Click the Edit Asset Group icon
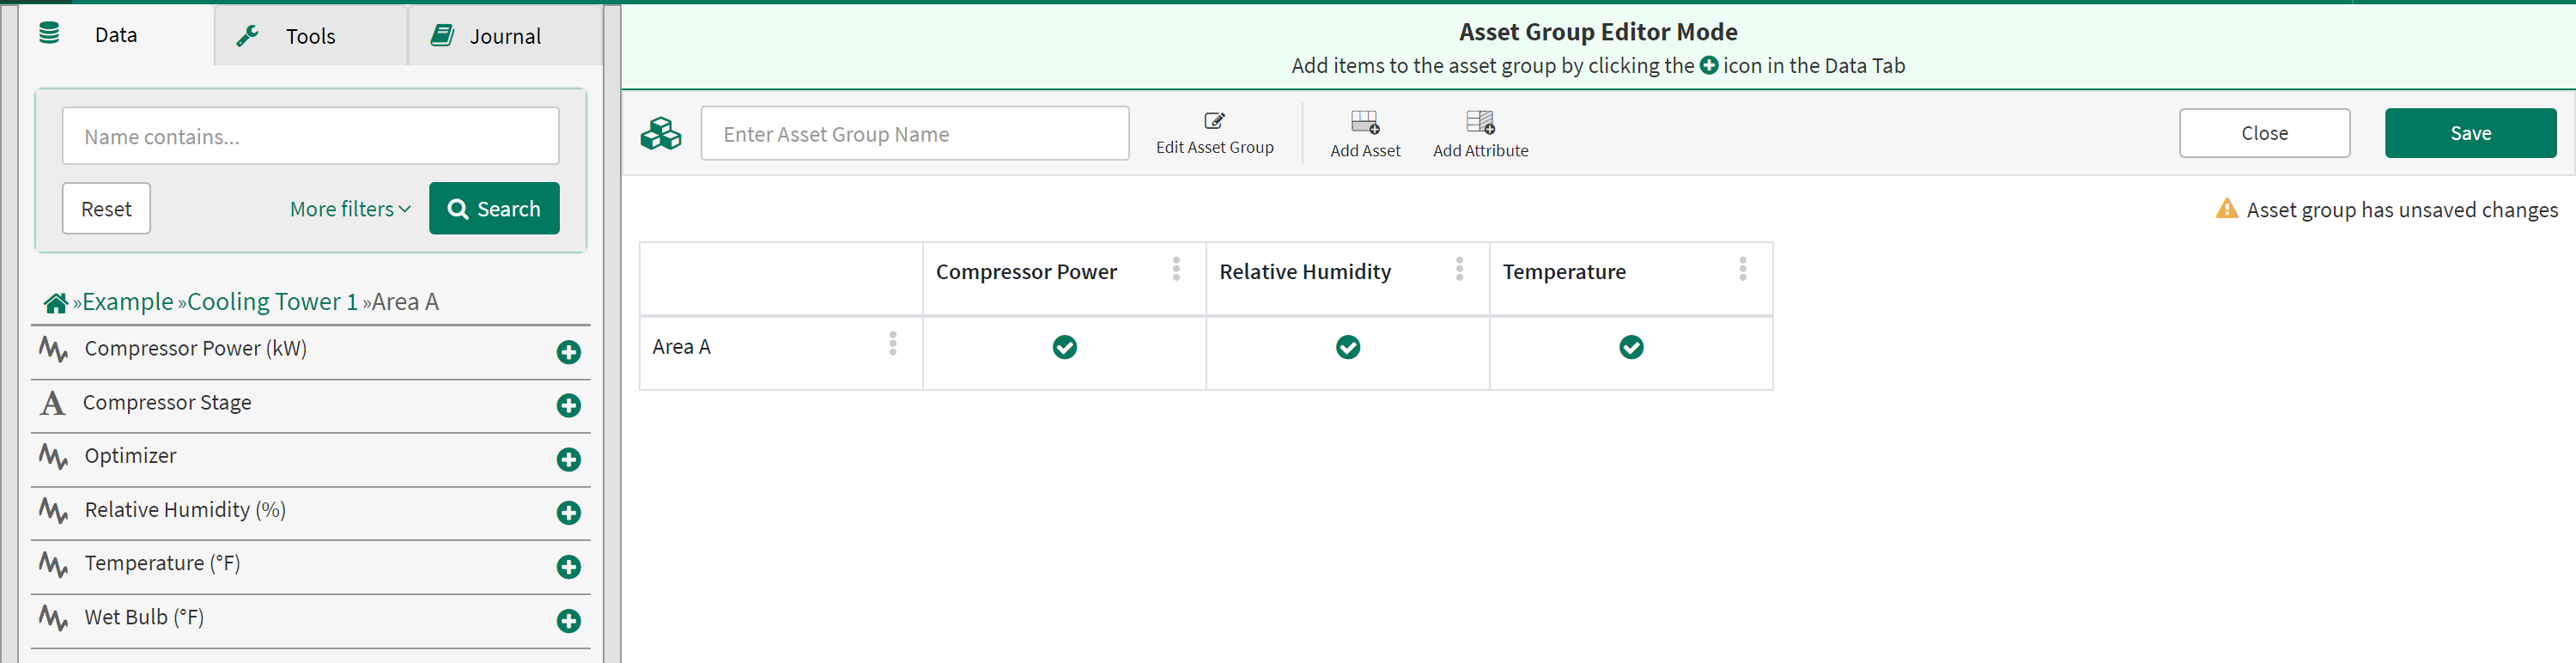This screenshot has height=663, width=2576. [1214, 121]
